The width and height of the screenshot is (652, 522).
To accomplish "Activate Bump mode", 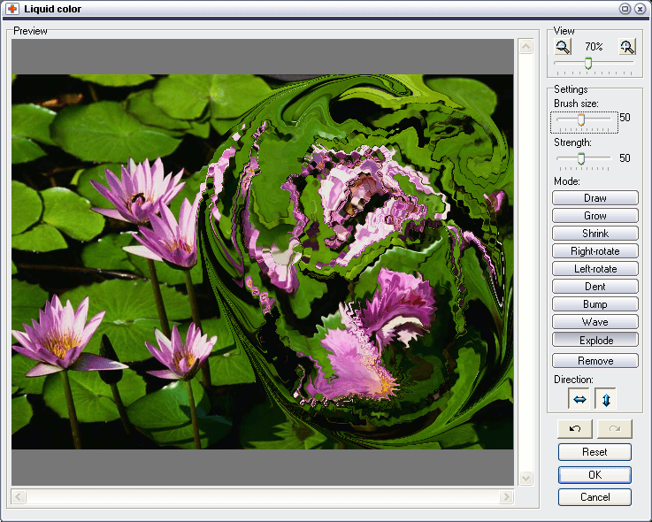I will pos(595,304).
